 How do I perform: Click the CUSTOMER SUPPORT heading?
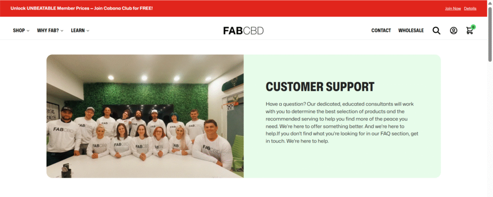point(320,87)
